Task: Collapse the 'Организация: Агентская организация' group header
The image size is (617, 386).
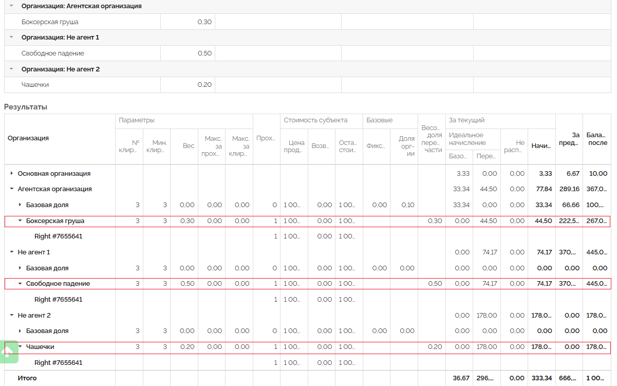Action: click(x=11, y=6)
